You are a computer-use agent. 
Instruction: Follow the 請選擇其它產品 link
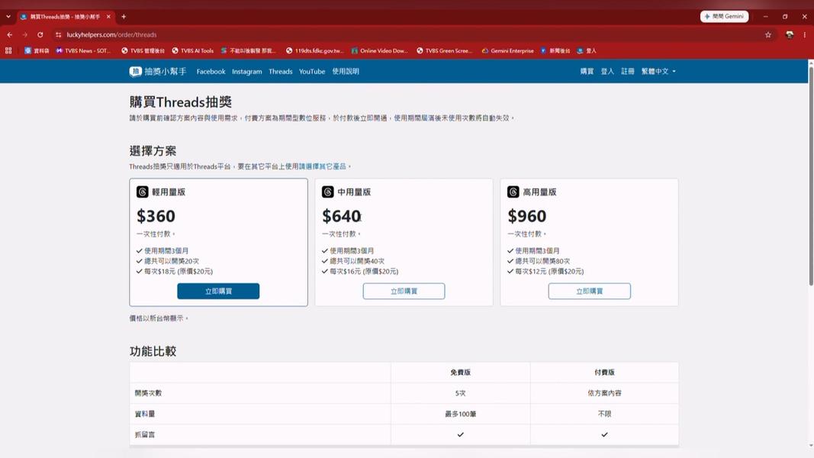tap(323, 166)
